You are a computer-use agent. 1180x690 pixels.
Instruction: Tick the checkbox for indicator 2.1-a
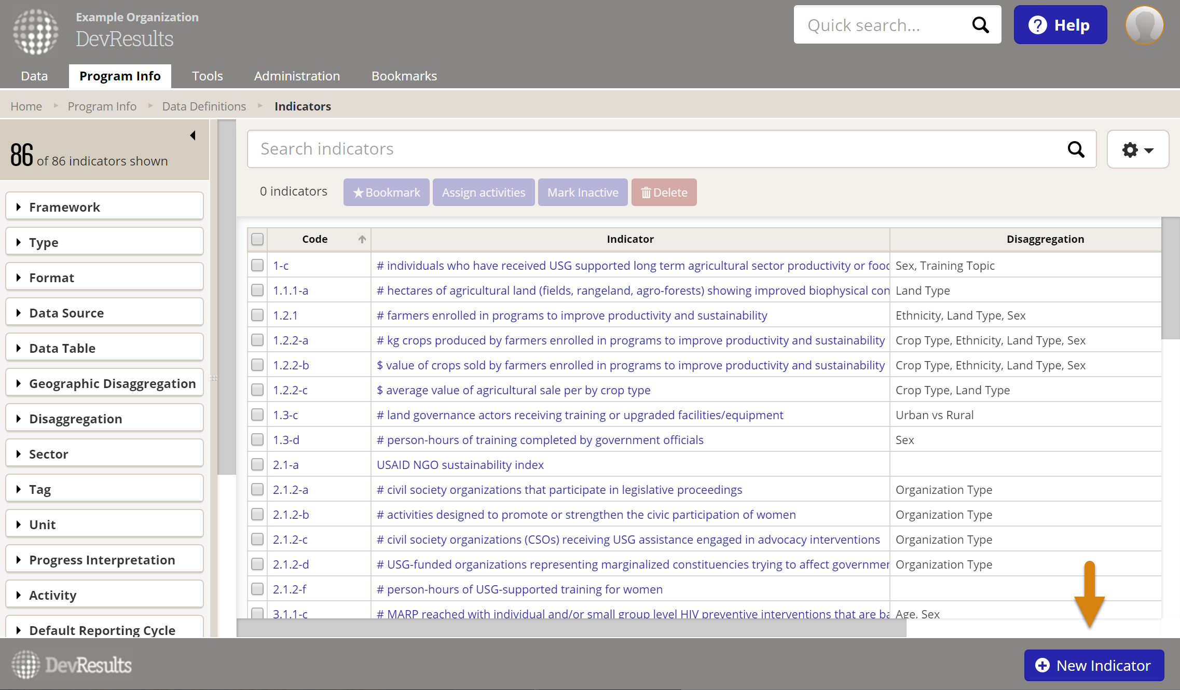(257, 464)
